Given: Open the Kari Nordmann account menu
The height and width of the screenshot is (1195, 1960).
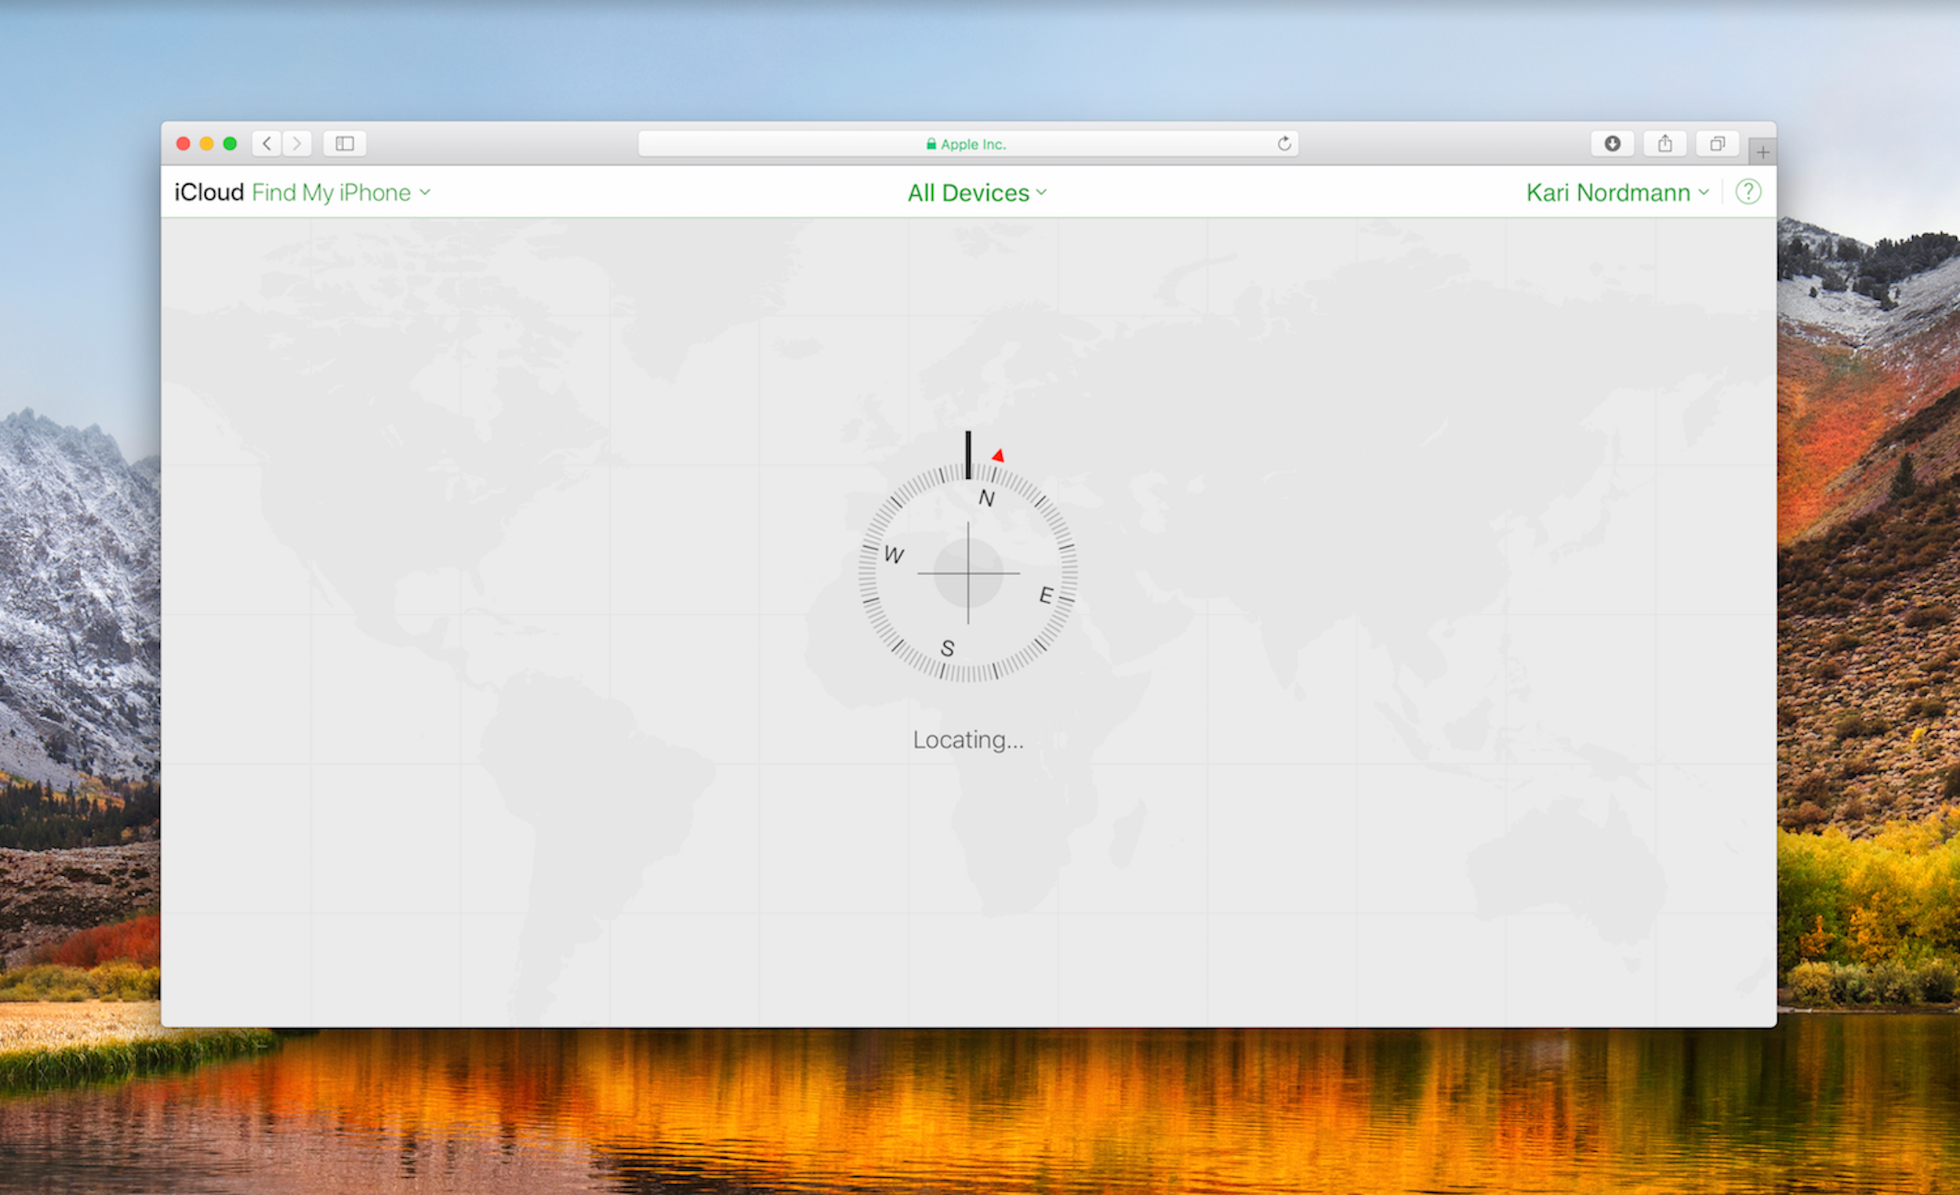Looking at the screenshot, I should coord(1617,193).
